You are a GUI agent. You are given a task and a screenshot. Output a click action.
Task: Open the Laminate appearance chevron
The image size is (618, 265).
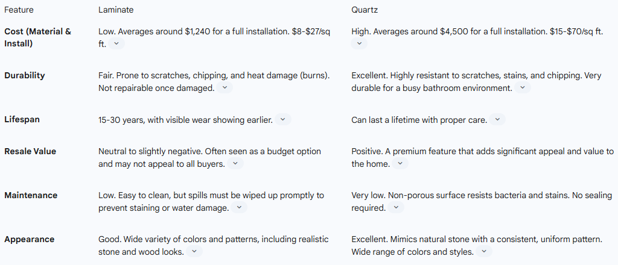coord(194,252)
